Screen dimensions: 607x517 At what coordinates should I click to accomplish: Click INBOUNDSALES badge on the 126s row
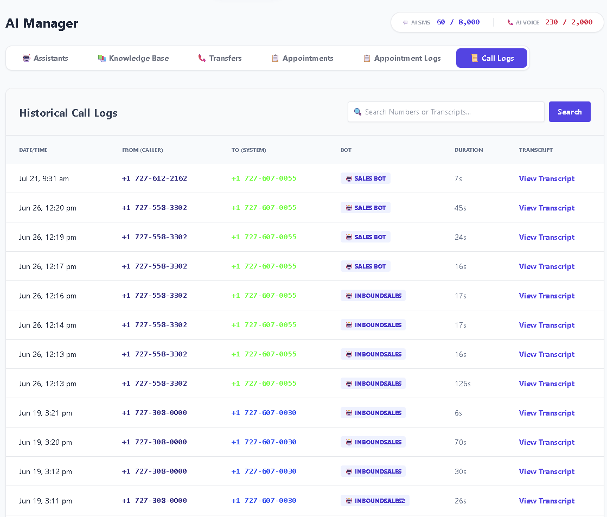coord(373,384)
